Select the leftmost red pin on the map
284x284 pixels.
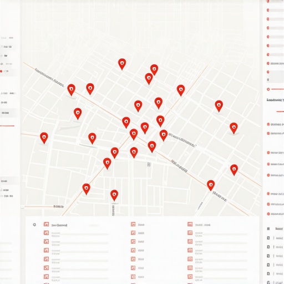(x=44, y=138)
